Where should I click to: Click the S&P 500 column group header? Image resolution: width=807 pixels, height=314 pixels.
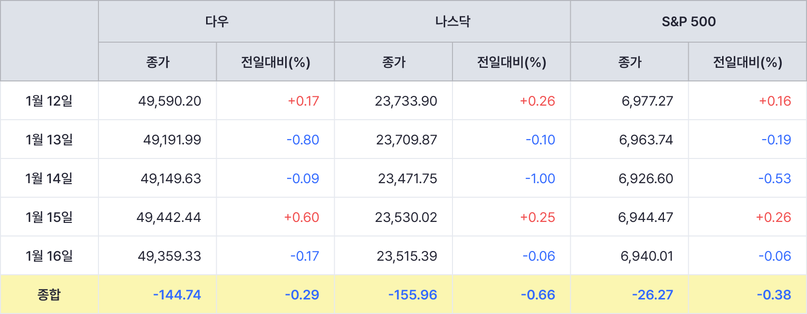point(689,21)
